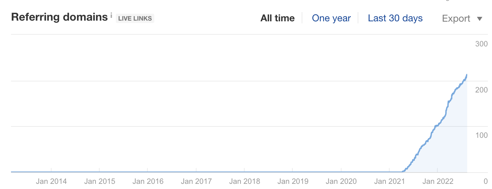492x189 pixels.
Task: Click the Jan 2018 axis label
Action: click(x=245, y=181)
